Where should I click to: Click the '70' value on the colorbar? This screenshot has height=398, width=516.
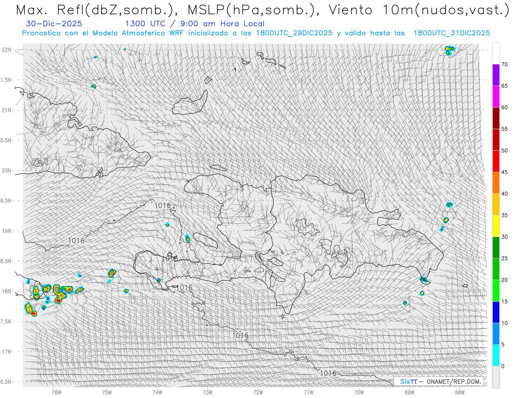pyautogui.click(x=505, y=64)
